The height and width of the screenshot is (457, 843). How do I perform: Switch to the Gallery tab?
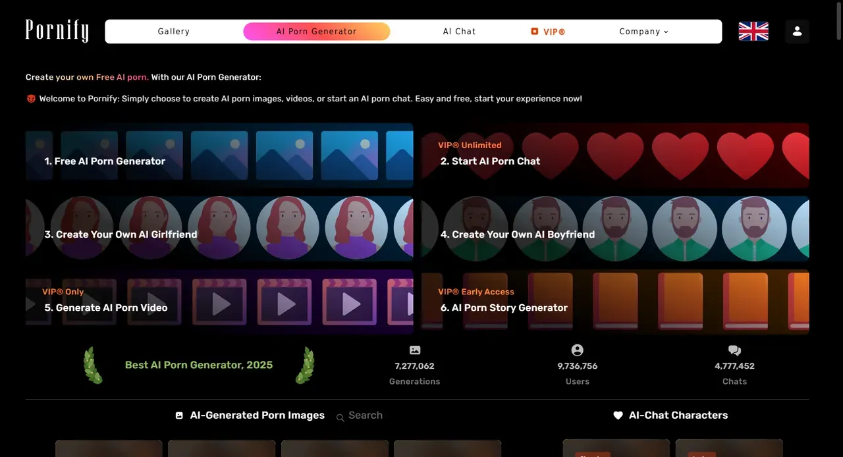[174, 32]
